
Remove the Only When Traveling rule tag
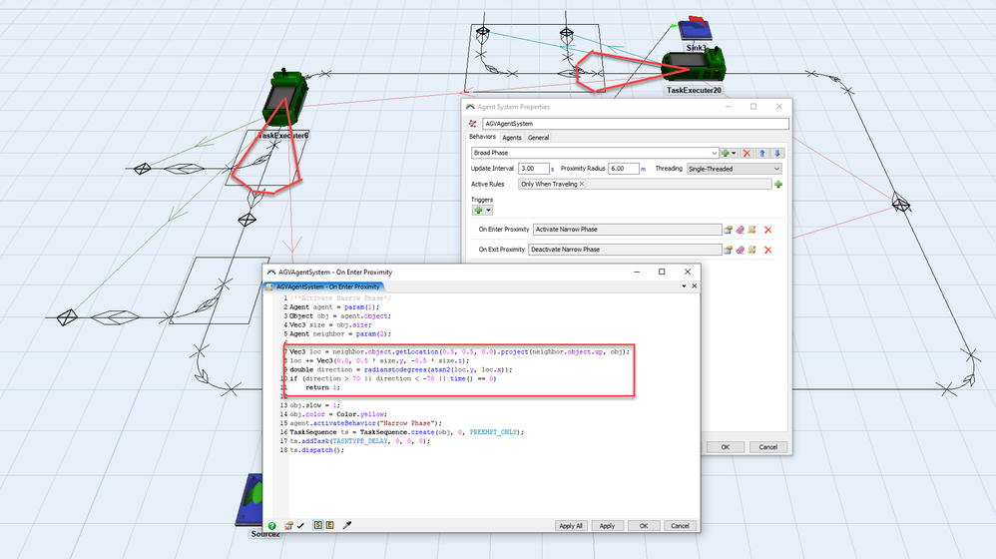pos(581,185)
